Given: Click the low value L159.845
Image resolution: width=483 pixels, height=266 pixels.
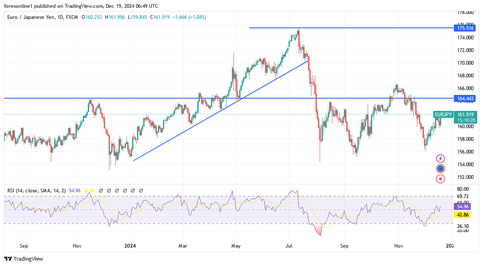Looking at the screenshot, I should [137, 17].
